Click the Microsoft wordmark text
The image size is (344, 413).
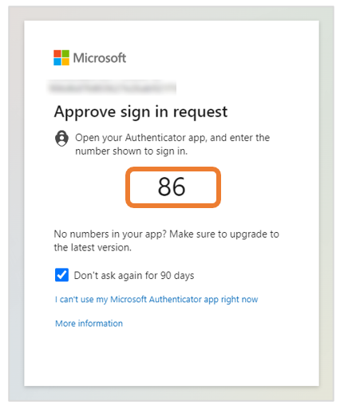click(x=100, y=58)
